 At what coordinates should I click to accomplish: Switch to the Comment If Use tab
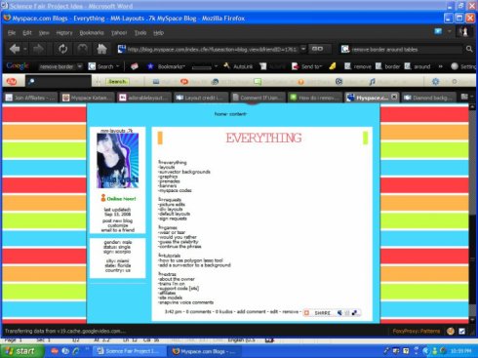coord(259,98)
